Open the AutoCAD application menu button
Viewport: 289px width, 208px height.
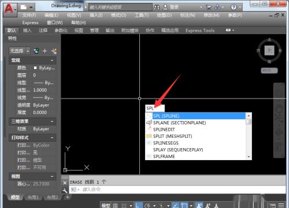10,9
